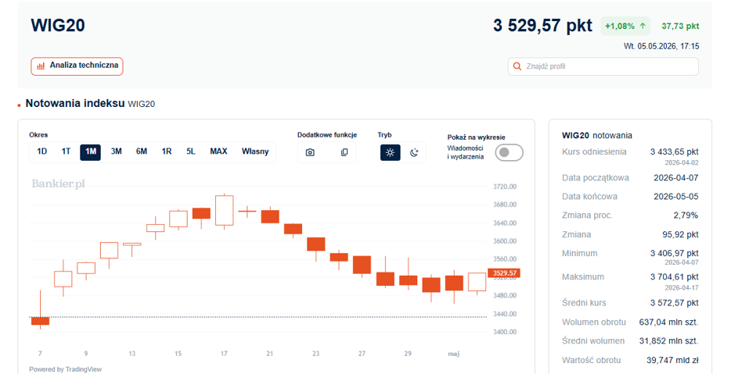Click the maj label on the date axis
The image size is (742, 374).
[x=453, y=354]
